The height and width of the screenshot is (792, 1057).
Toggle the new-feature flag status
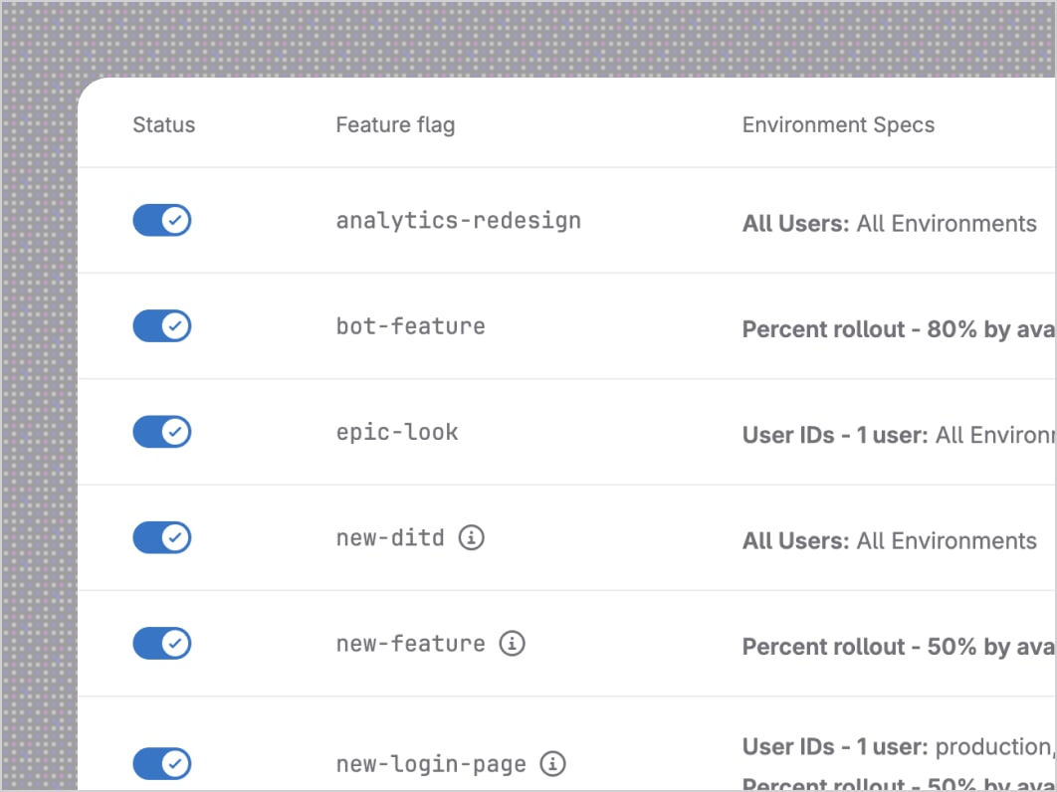[x=162, y=644]
